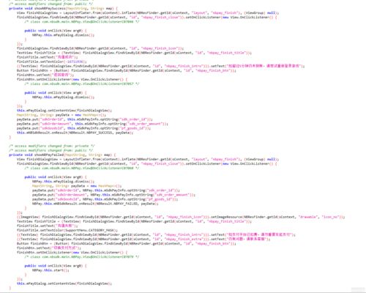Click private-modifier comment above showNBPayFailed
This screenshot has width=366, height=293.
click(x=52, y=146)
